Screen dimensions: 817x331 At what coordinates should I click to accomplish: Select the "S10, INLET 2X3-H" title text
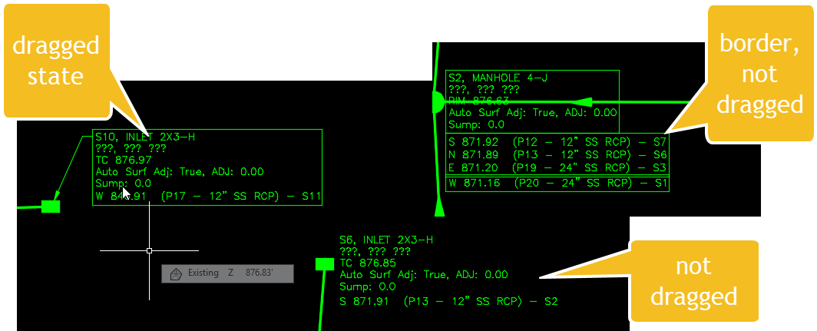(x=145, y=137)
